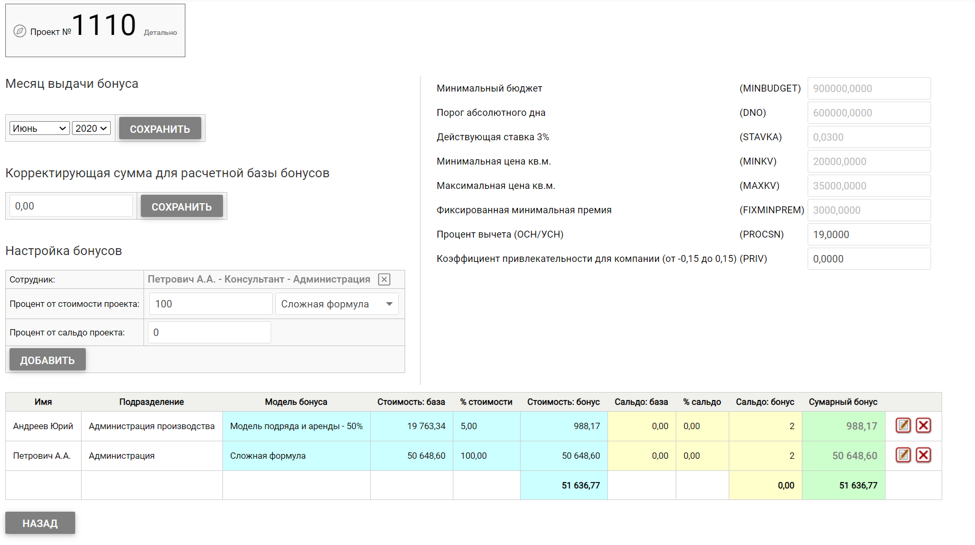The image size is (975, 545).
Task: Click the Сумарный бонус column header
Action: pos(843,402)
